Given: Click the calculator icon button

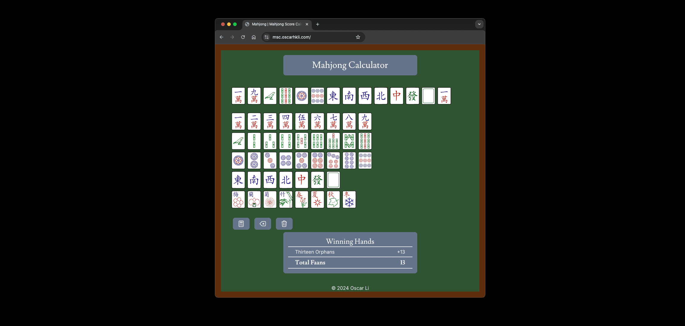Looking at the screenshot, I should tap(241, 224).
